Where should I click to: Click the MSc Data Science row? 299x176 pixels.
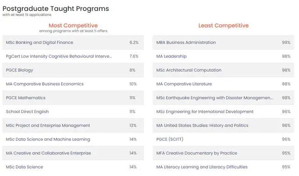[x=73, y=167]
